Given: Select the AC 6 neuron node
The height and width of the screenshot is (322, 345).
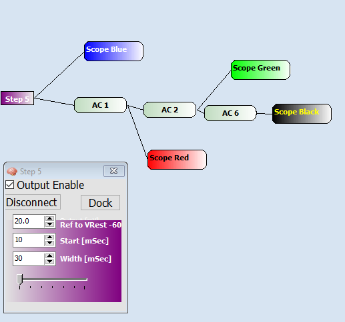Looking at the screenshot, I should point(230,113).
